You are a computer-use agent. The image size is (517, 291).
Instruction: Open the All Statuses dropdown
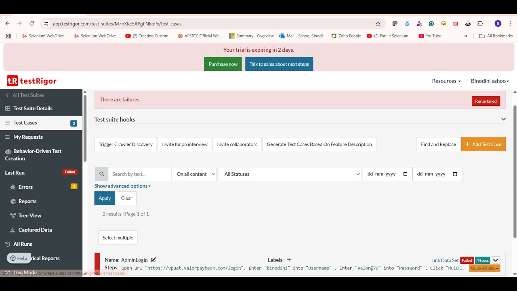(x=290, y=174)
